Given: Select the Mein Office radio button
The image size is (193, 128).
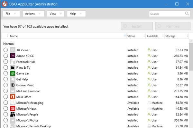Looking at the screenshot, I should click(6, 97).
